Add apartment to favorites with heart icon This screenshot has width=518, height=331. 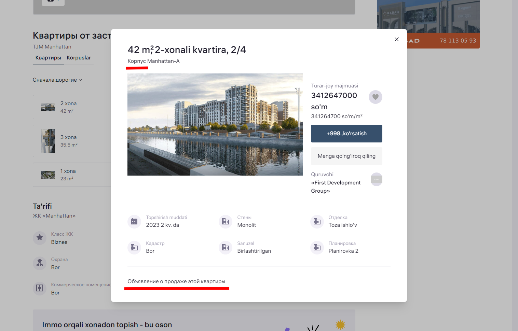click(376, 97)
